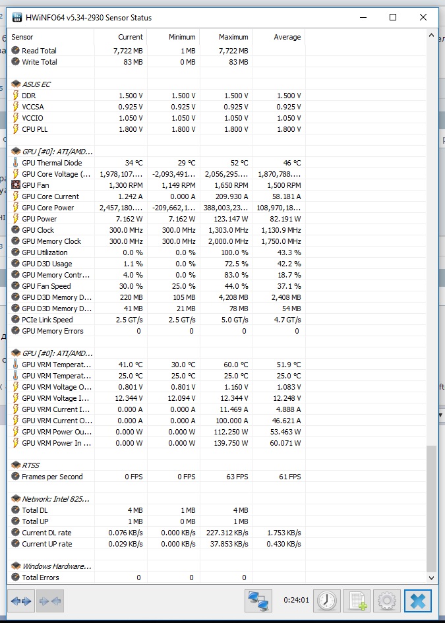445x623 pixels.
Task: Click the GPU Clock row gauge icon
Action: point(16,229)
